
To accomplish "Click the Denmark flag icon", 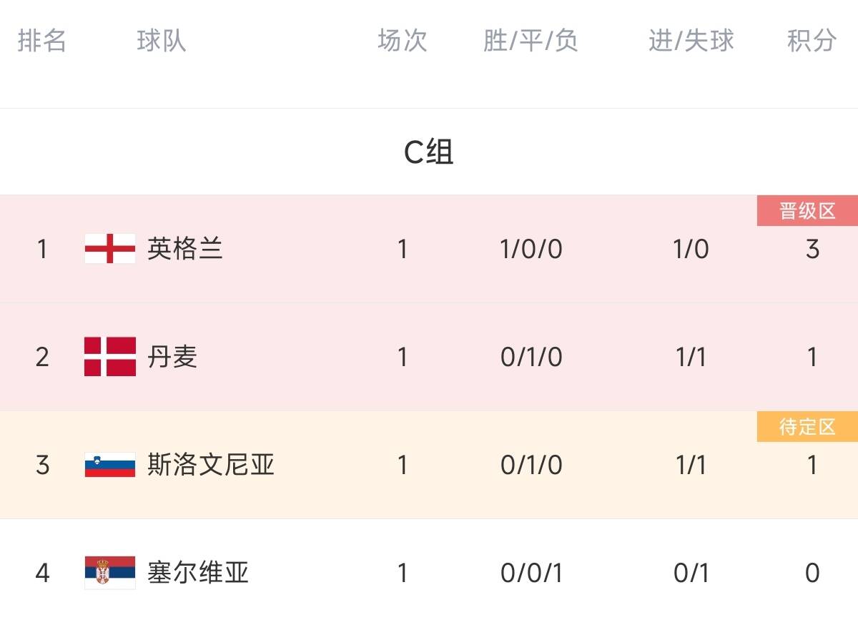I will pos(109,356).
